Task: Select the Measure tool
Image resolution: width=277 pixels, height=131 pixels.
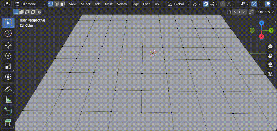Action: tap(8, 99)
